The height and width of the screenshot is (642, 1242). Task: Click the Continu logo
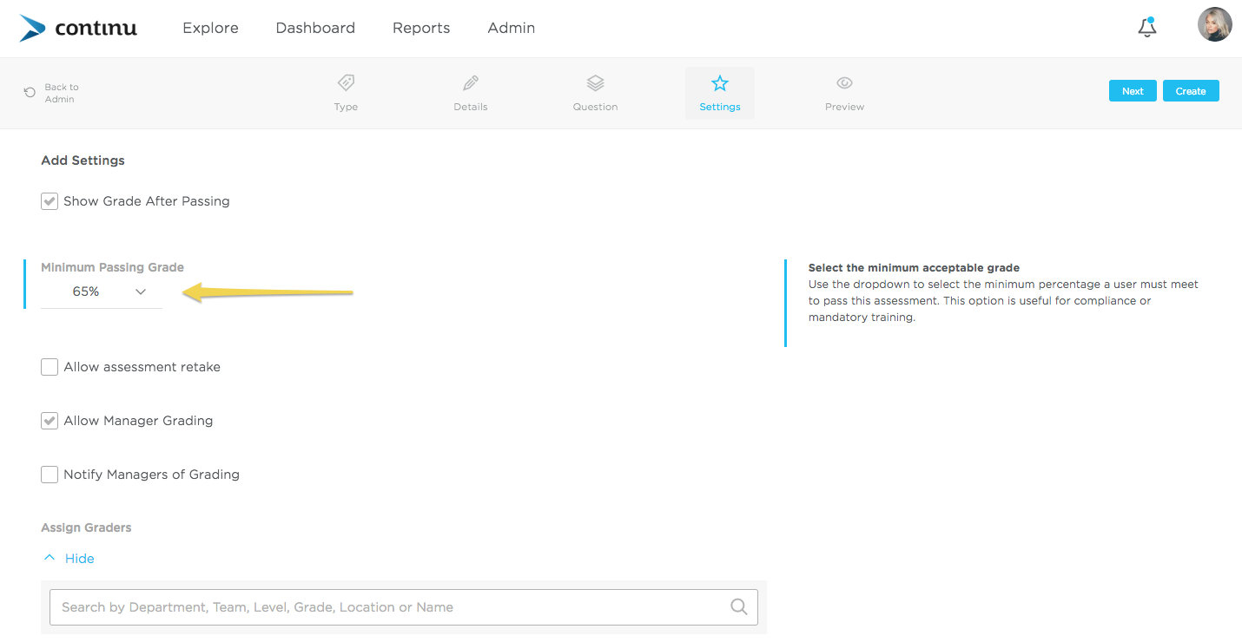coord(78,28)
